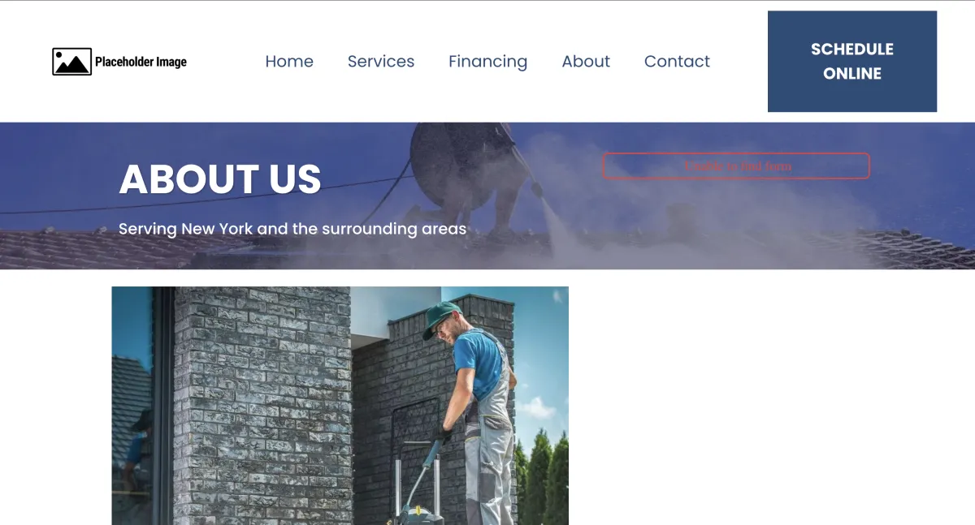Click the Serving New York subtitle text
Image resolution: width=975 pixels, height=525 pixels.
point(292,229)
